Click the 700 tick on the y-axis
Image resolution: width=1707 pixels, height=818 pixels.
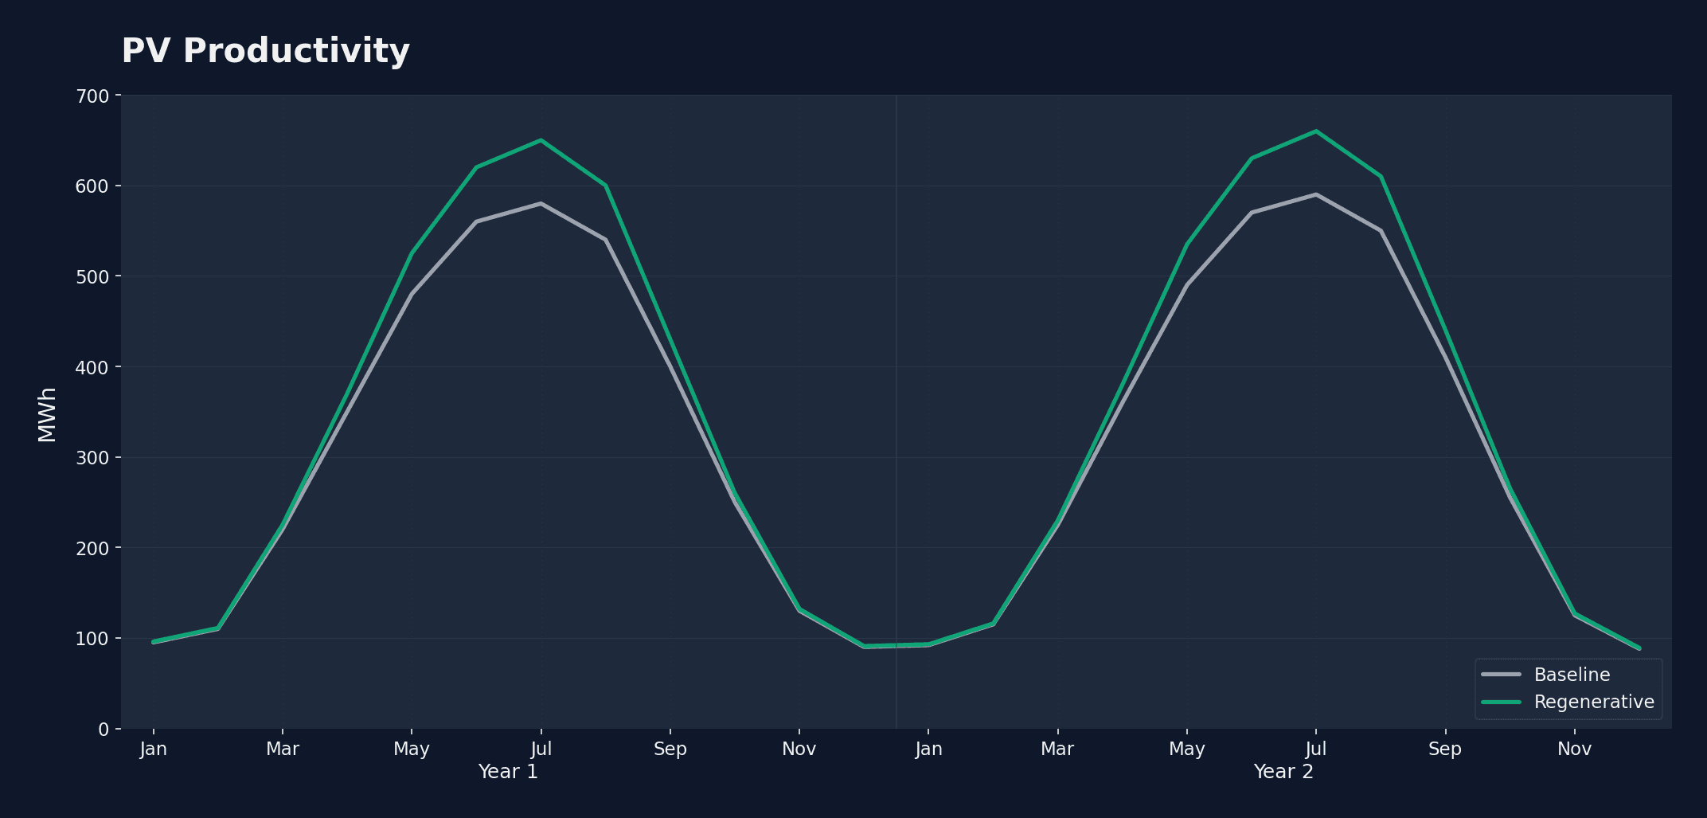(x=92, y=96)
